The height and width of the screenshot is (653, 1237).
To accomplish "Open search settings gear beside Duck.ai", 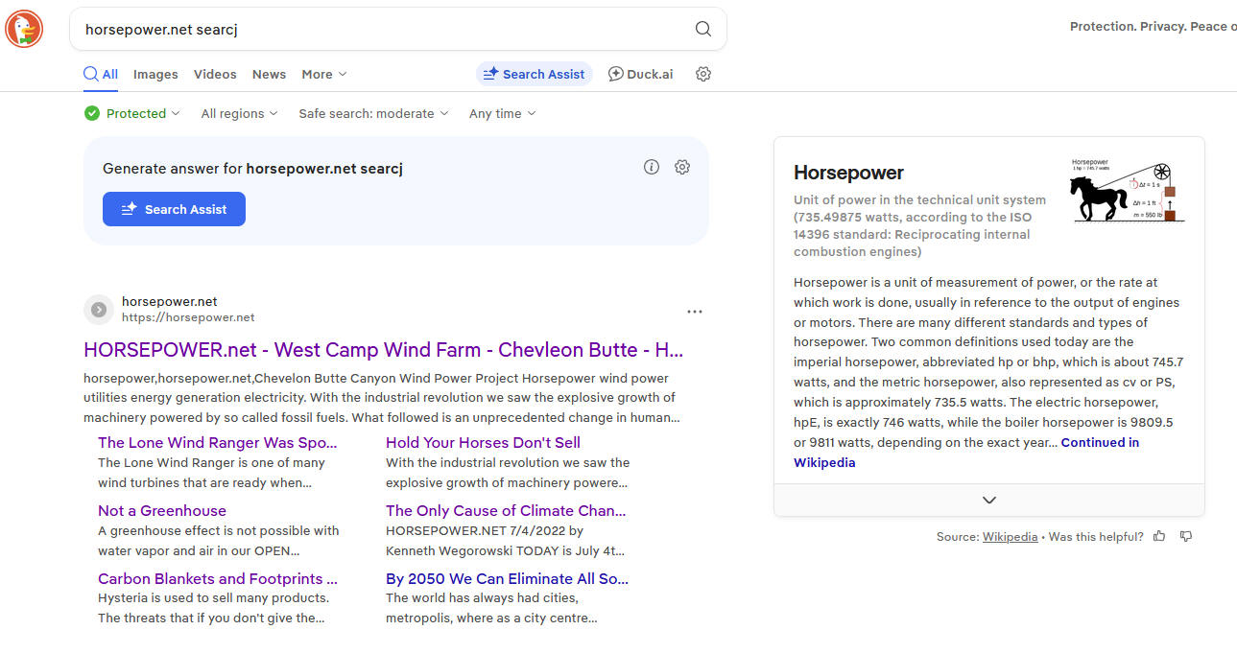I will coord(703,74).
